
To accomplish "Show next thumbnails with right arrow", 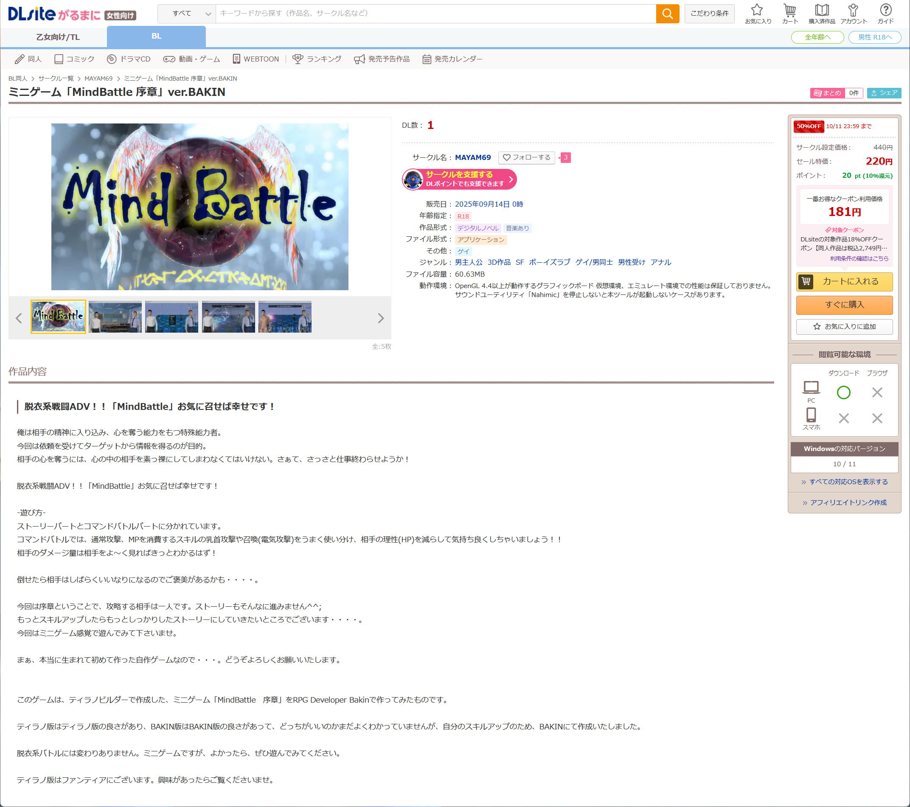I will coord(380,318).
